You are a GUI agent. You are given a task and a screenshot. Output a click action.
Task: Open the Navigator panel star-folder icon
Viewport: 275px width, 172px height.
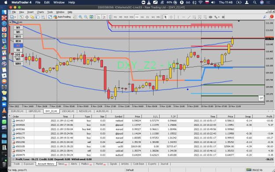point(32,17)
